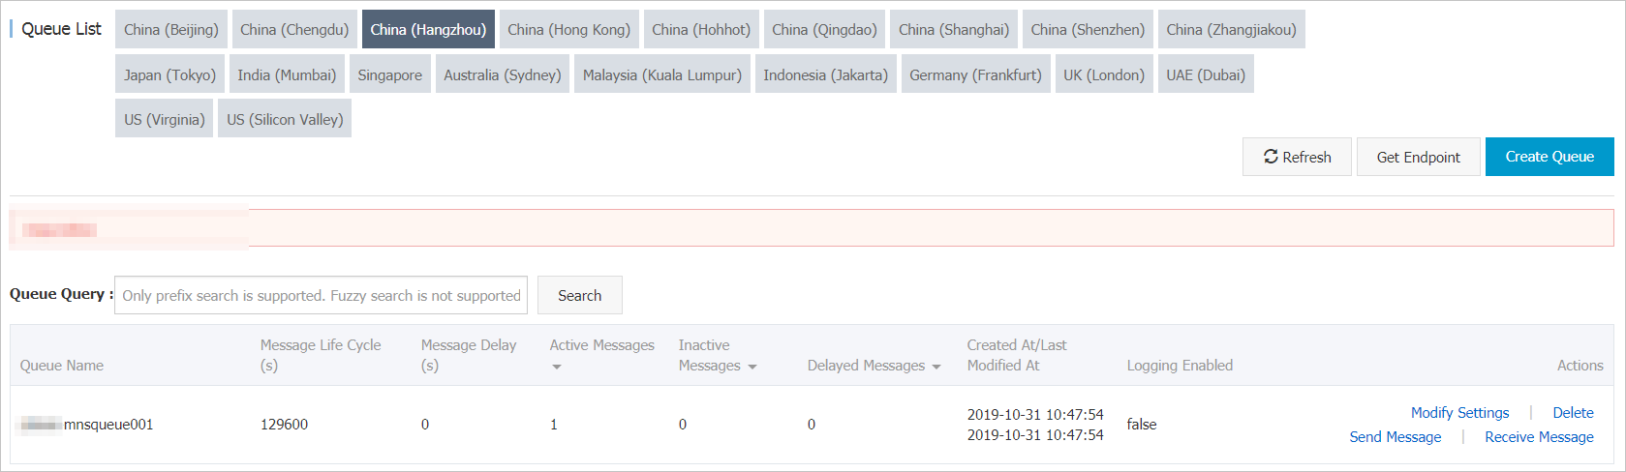Switch to UAE (Dubai) region
Screen dimensions: 1626x472
coord(1206,74)
